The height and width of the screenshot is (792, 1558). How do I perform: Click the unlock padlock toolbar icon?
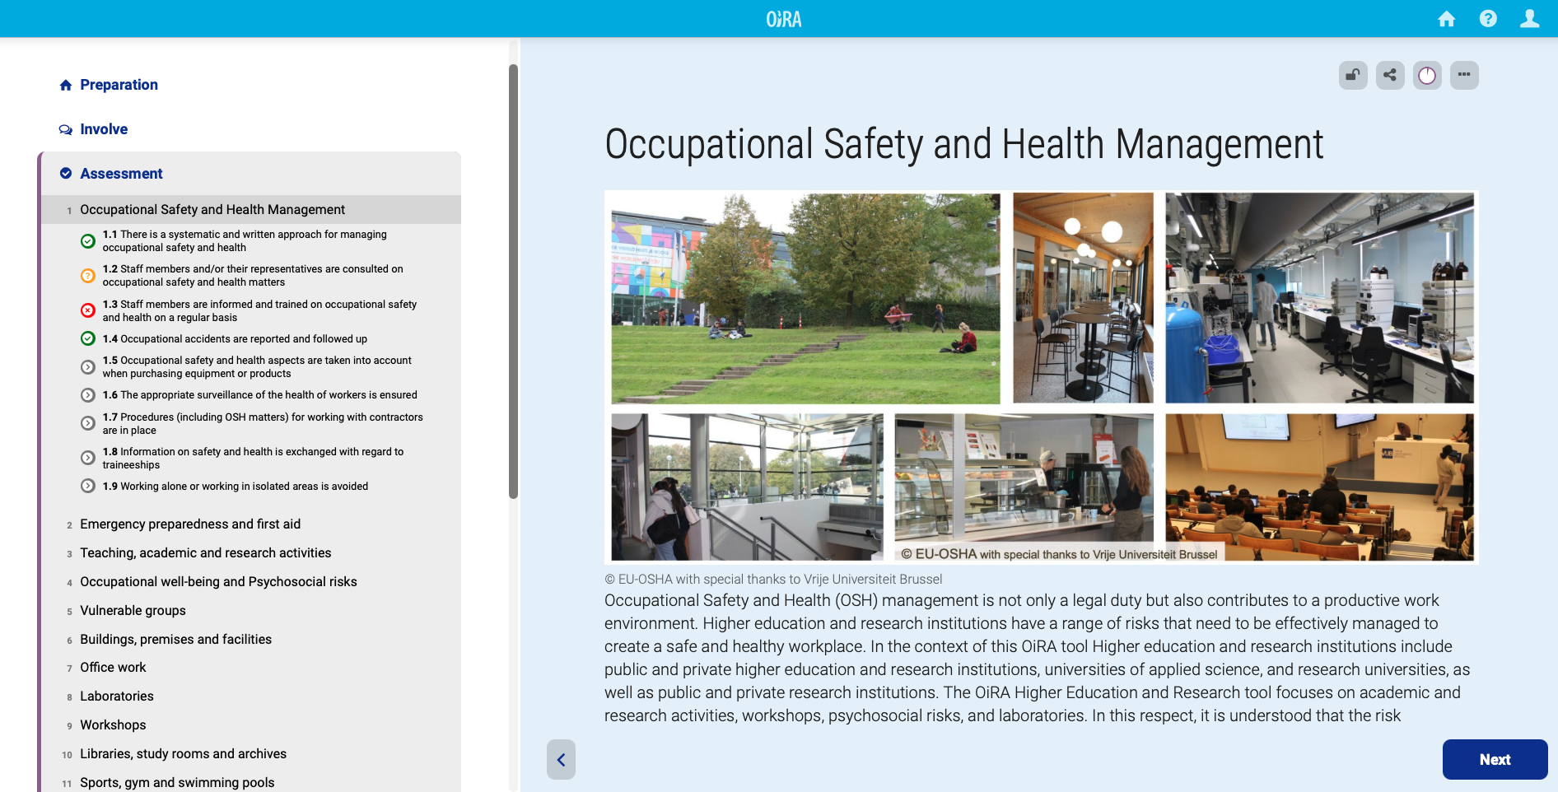(1353, 76)
